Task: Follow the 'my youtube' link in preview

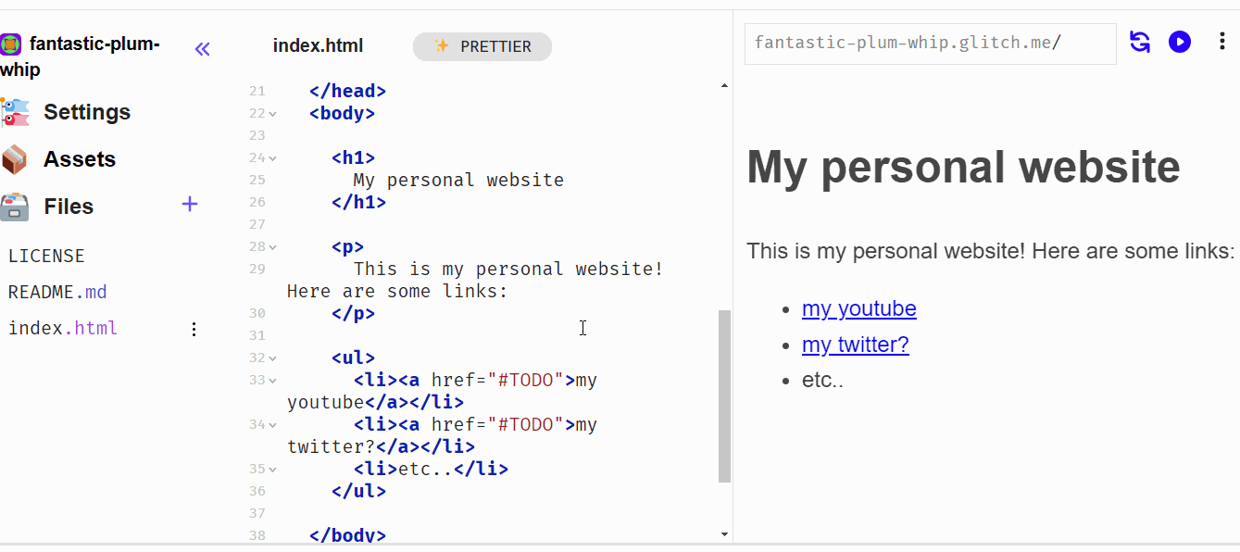Action: [x=859, y=308]
